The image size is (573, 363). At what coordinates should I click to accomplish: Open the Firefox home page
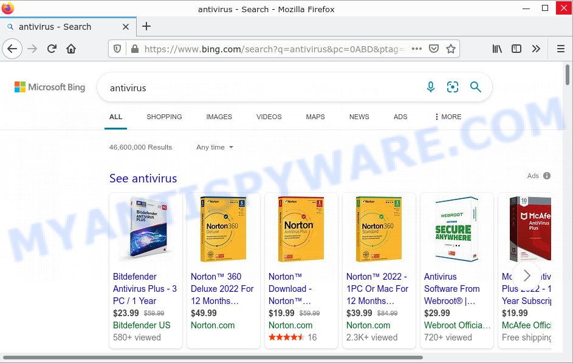[71, 49]
